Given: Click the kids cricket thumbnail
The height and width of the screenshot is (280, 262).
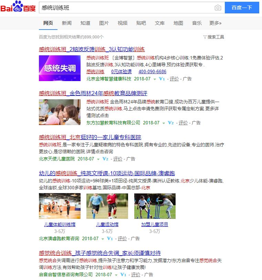Looking at the screenshot, I should [x=155, y=206].
